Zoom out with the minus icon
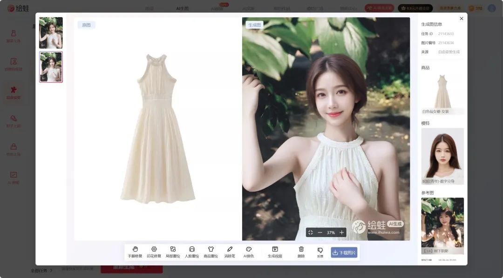The image size is (503, 278). point(320,232)
